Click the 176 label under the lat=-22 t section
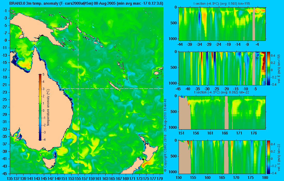The image size is (284, 181). click(x=254, y=133)
